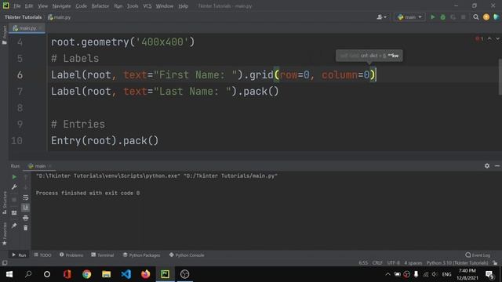Open the Structure tool window sidebar
Image resolution: width=502 pixels, height=282 pixels.
click(x=4, y=202)
